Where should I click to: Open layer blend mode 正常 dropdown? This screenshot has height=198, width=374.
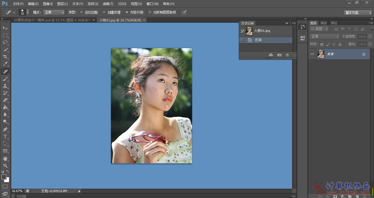tap(325, 36)
